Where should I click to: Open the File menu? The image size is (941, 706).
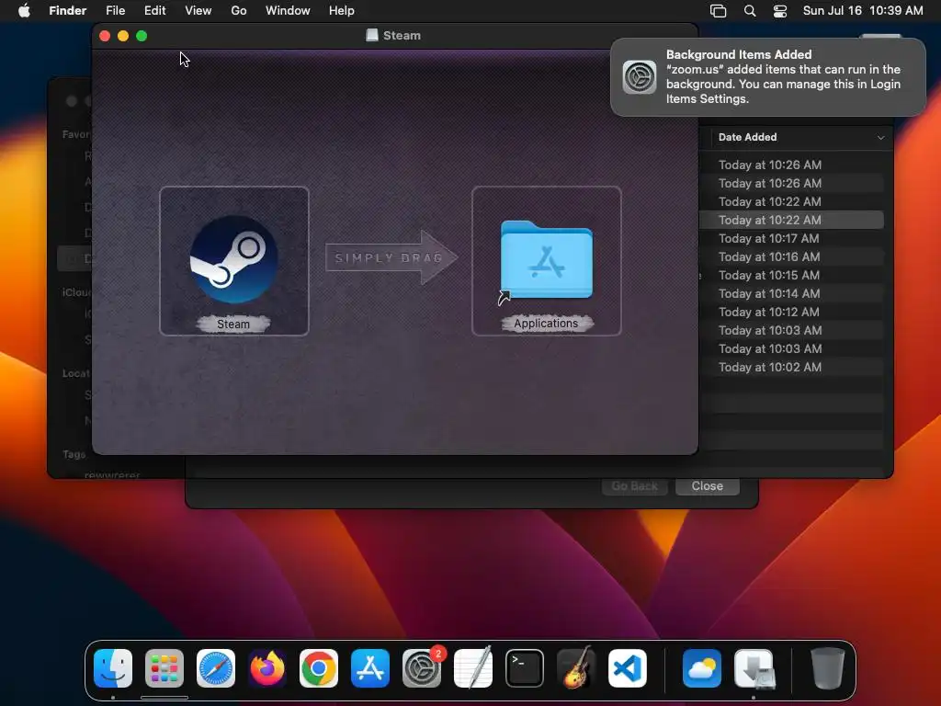click(x=115, y=11)
